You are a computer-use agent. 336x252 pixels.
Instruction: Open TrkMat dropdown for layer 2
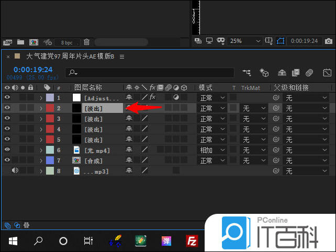point(254,109)
